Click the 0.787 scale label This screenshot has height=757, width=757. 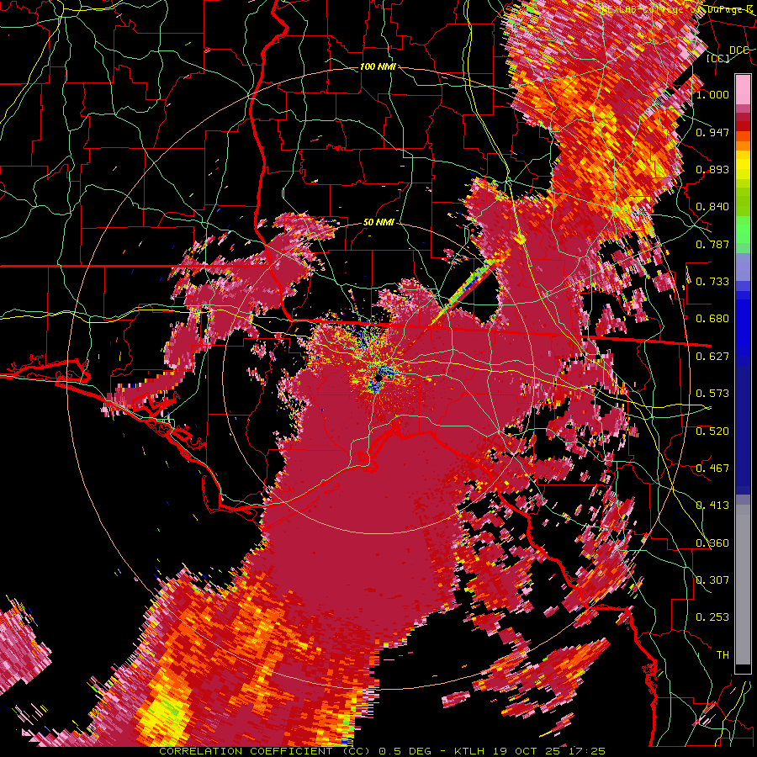[x=712, y=244]
